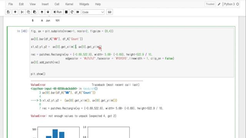Open the Help menu

coord(98,4)
